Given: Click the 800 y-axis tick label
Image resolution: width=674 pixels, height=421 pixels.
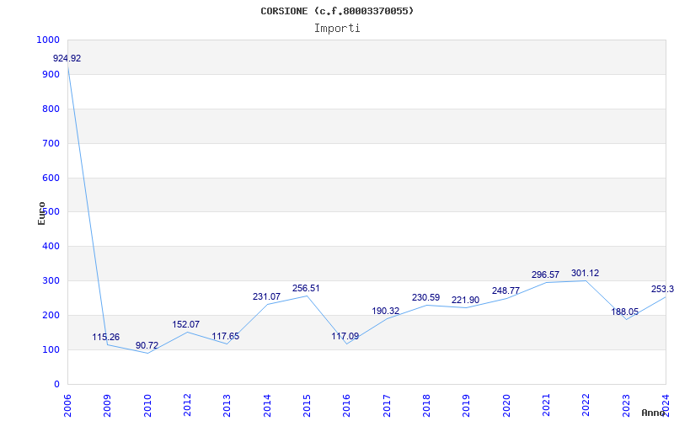Looking at the screenshot, I should pyautogui.click(x=51, y=109).
